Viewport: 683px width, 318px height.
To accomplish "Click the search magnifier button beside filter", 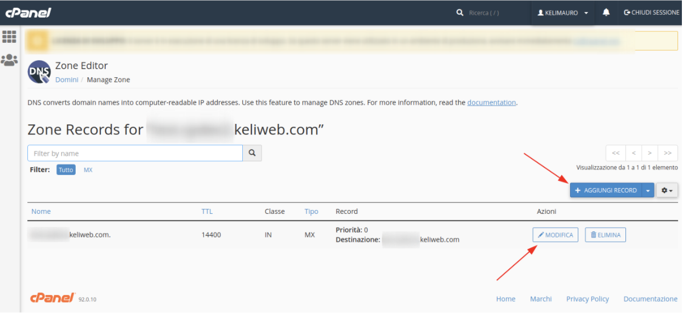I will coord(252,153).
